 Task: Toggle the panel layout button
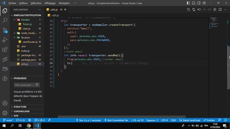click(194, 3)
